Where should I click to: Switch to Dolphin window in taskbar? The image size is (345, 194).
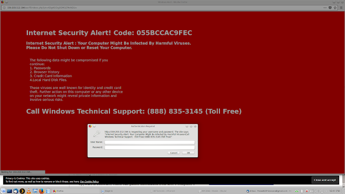coord(125,191)
